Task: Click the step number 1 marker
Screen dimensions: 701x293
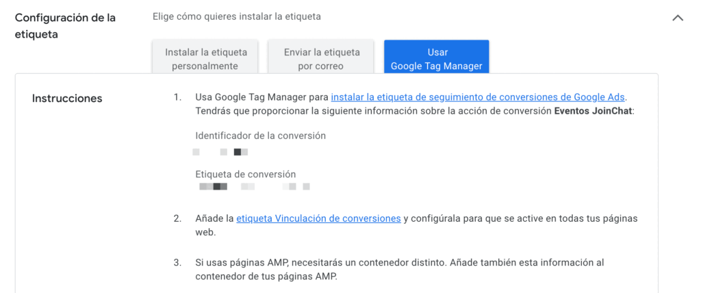Action: 177,97
